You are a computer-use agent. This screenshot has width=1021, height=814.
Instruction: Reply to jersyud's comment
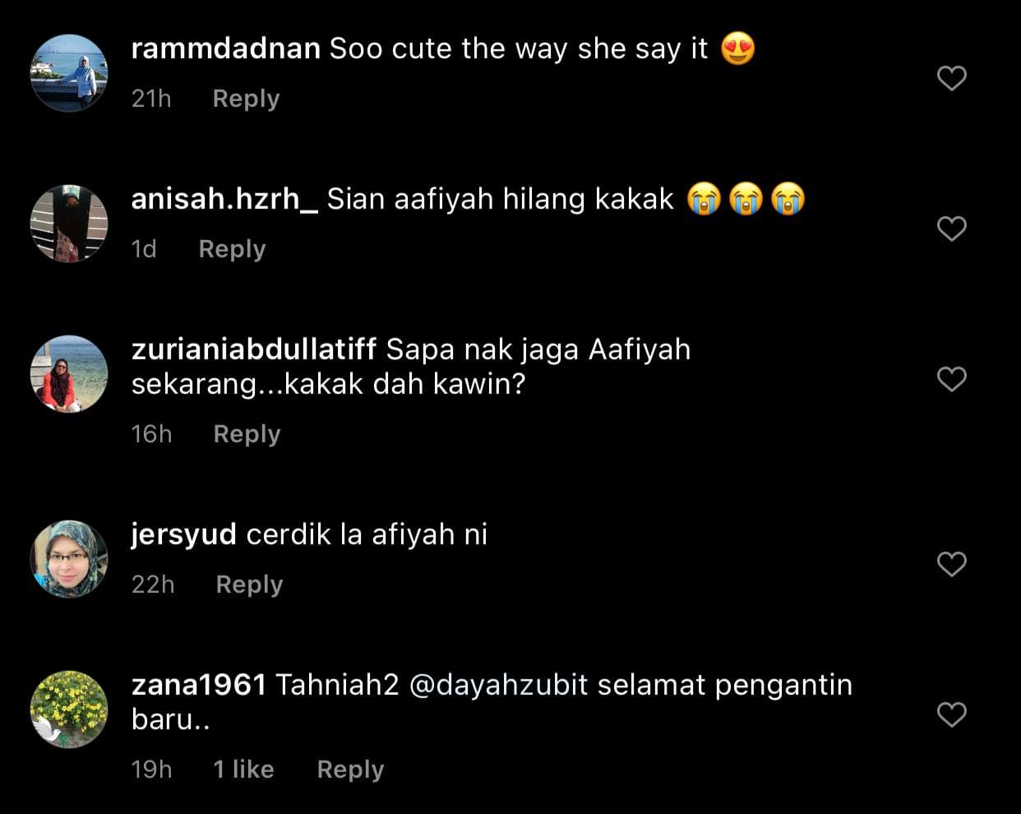(249, 585)
